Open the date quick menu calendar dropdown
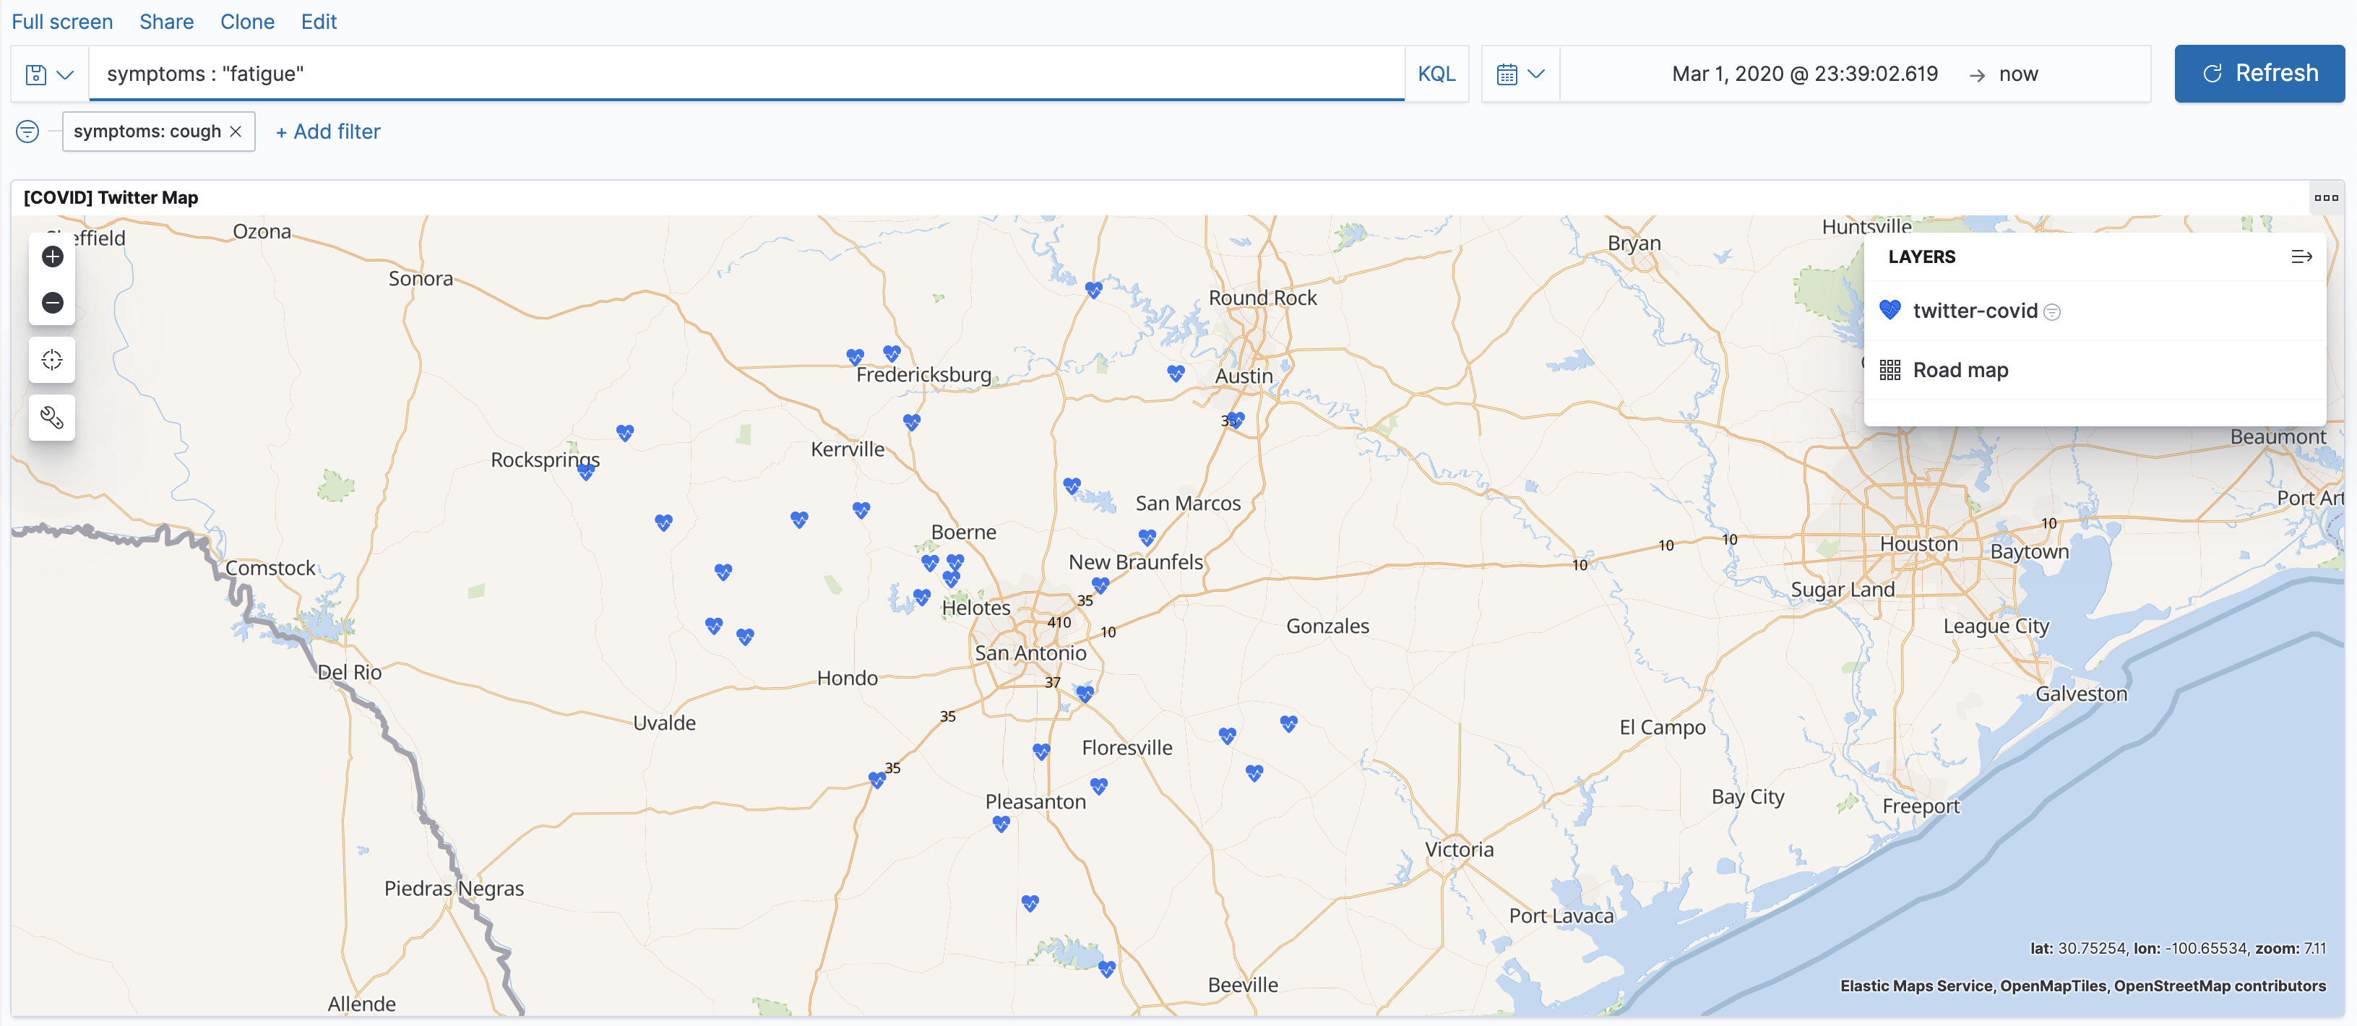 point(1520,74)
